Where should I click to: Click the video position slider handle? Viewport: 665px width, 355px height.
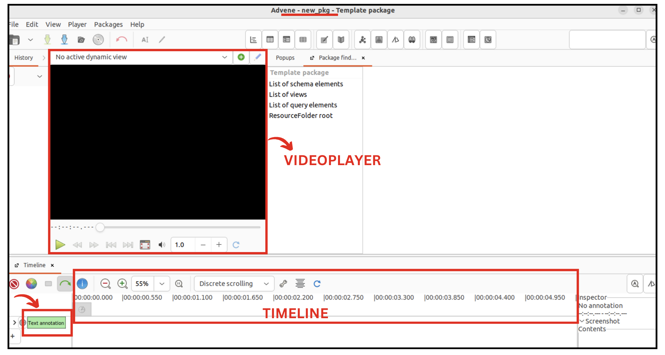click(x=100, y=227)
